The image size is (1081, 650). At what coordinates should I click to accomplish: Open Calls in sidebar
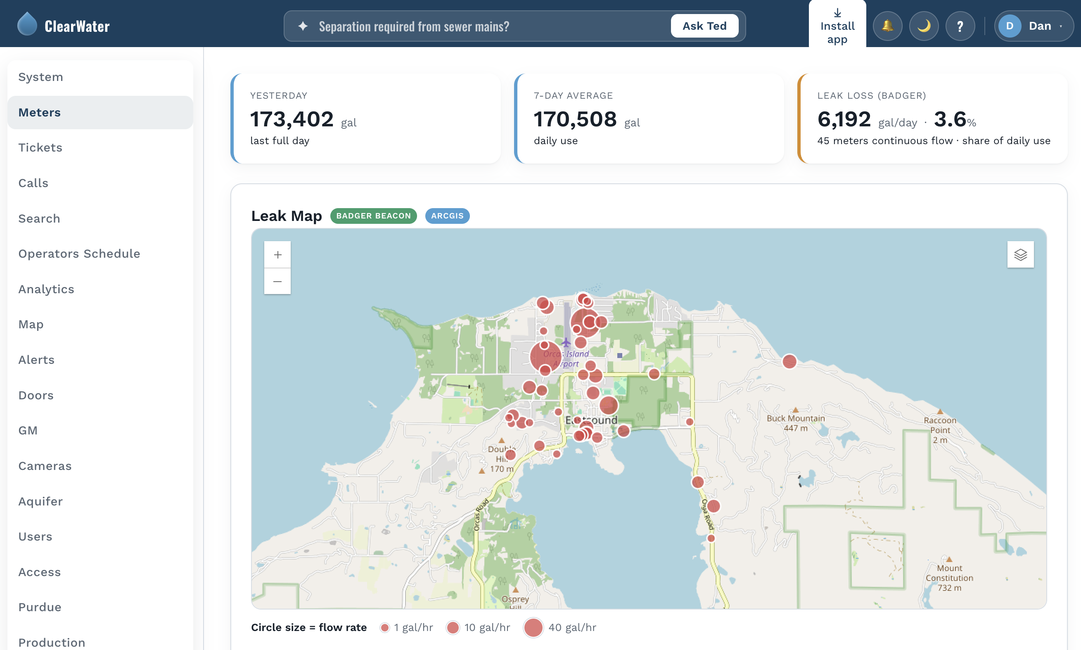point(100,183)
